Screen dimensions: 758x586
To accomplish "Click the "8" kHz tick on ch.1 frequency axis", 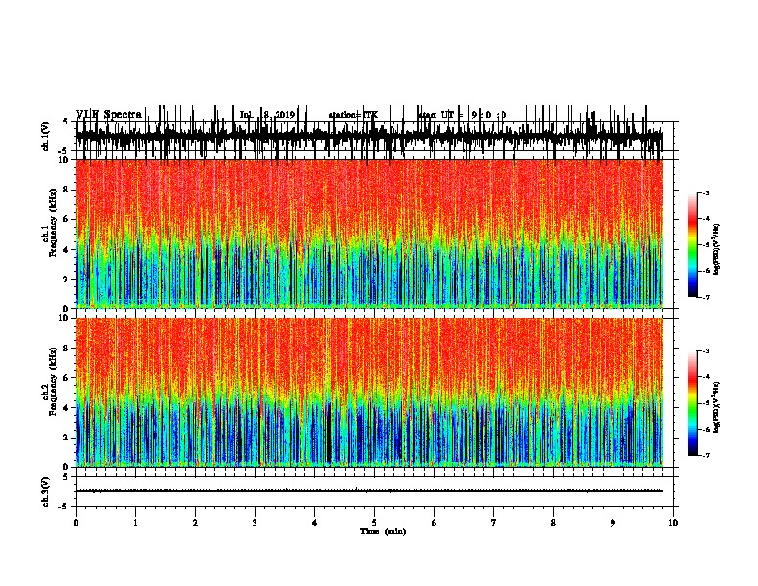I will click(x=66, y=190).
